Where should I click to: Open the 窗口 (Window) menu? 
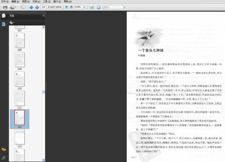[57, 1]
